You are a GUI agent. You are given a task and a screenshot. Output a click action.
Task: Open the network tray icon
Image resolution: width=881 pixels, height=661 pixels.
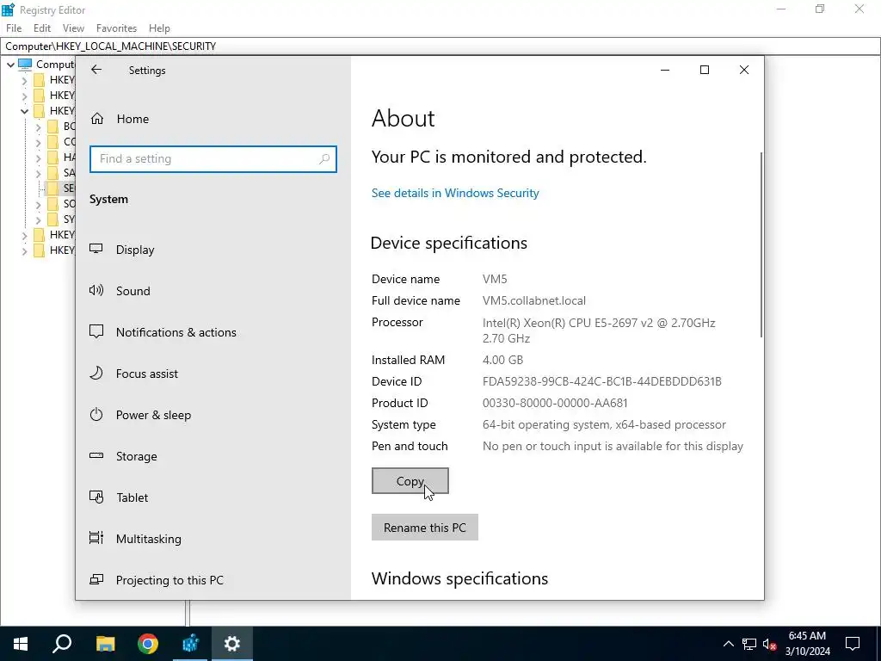click(x=749, y=644)
